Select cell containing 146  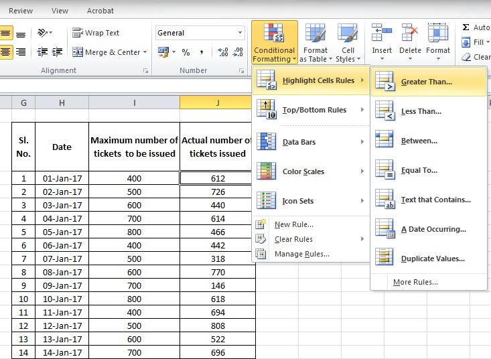click(x=218, y=285)
